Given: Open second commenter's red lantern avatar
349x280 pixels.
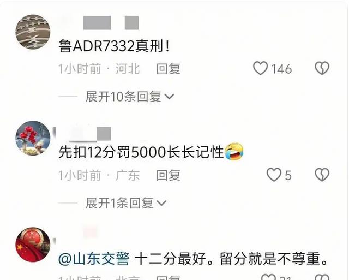Looking at the screenshot, I should [x=33, y=138].
